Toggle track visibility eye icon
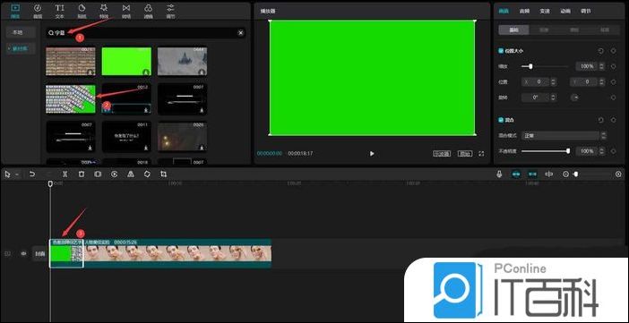The width and height of the screenshot is (629, 323). (23, 254)
